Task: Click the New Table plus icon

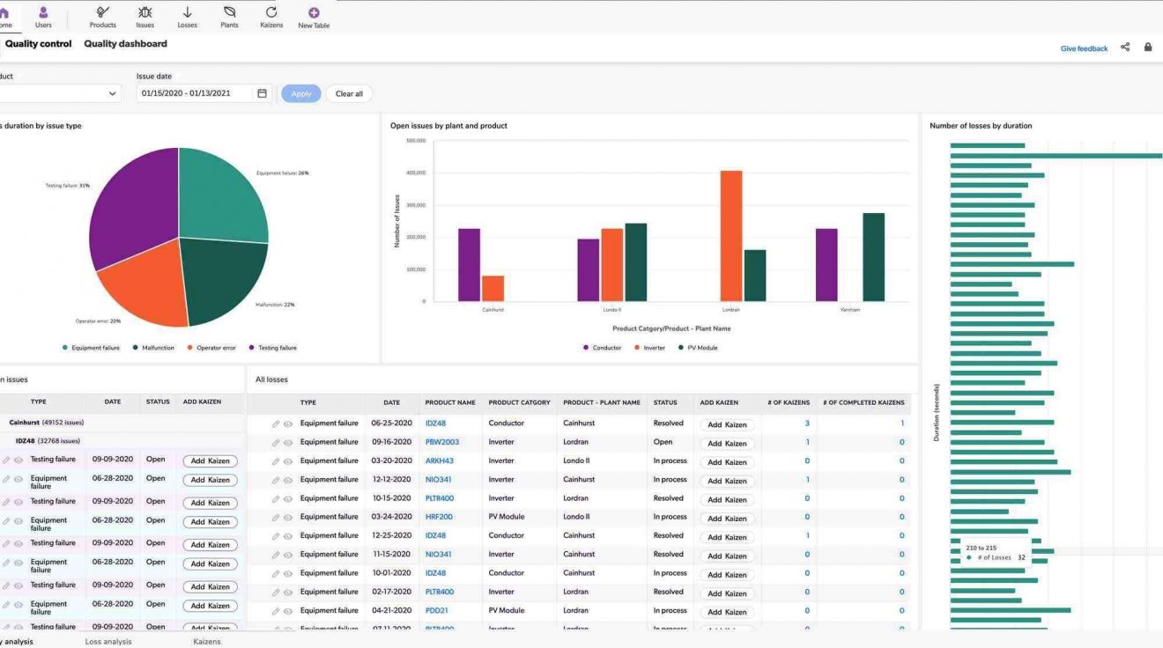Action: (314, 12)
